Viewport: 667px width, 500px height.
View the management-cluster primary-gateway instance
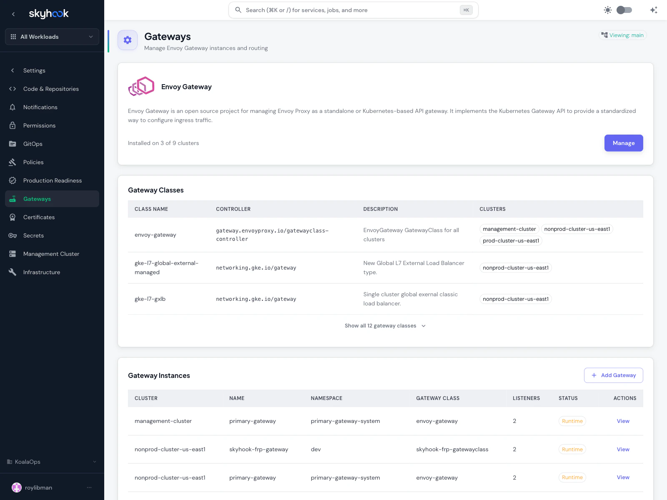623,421
